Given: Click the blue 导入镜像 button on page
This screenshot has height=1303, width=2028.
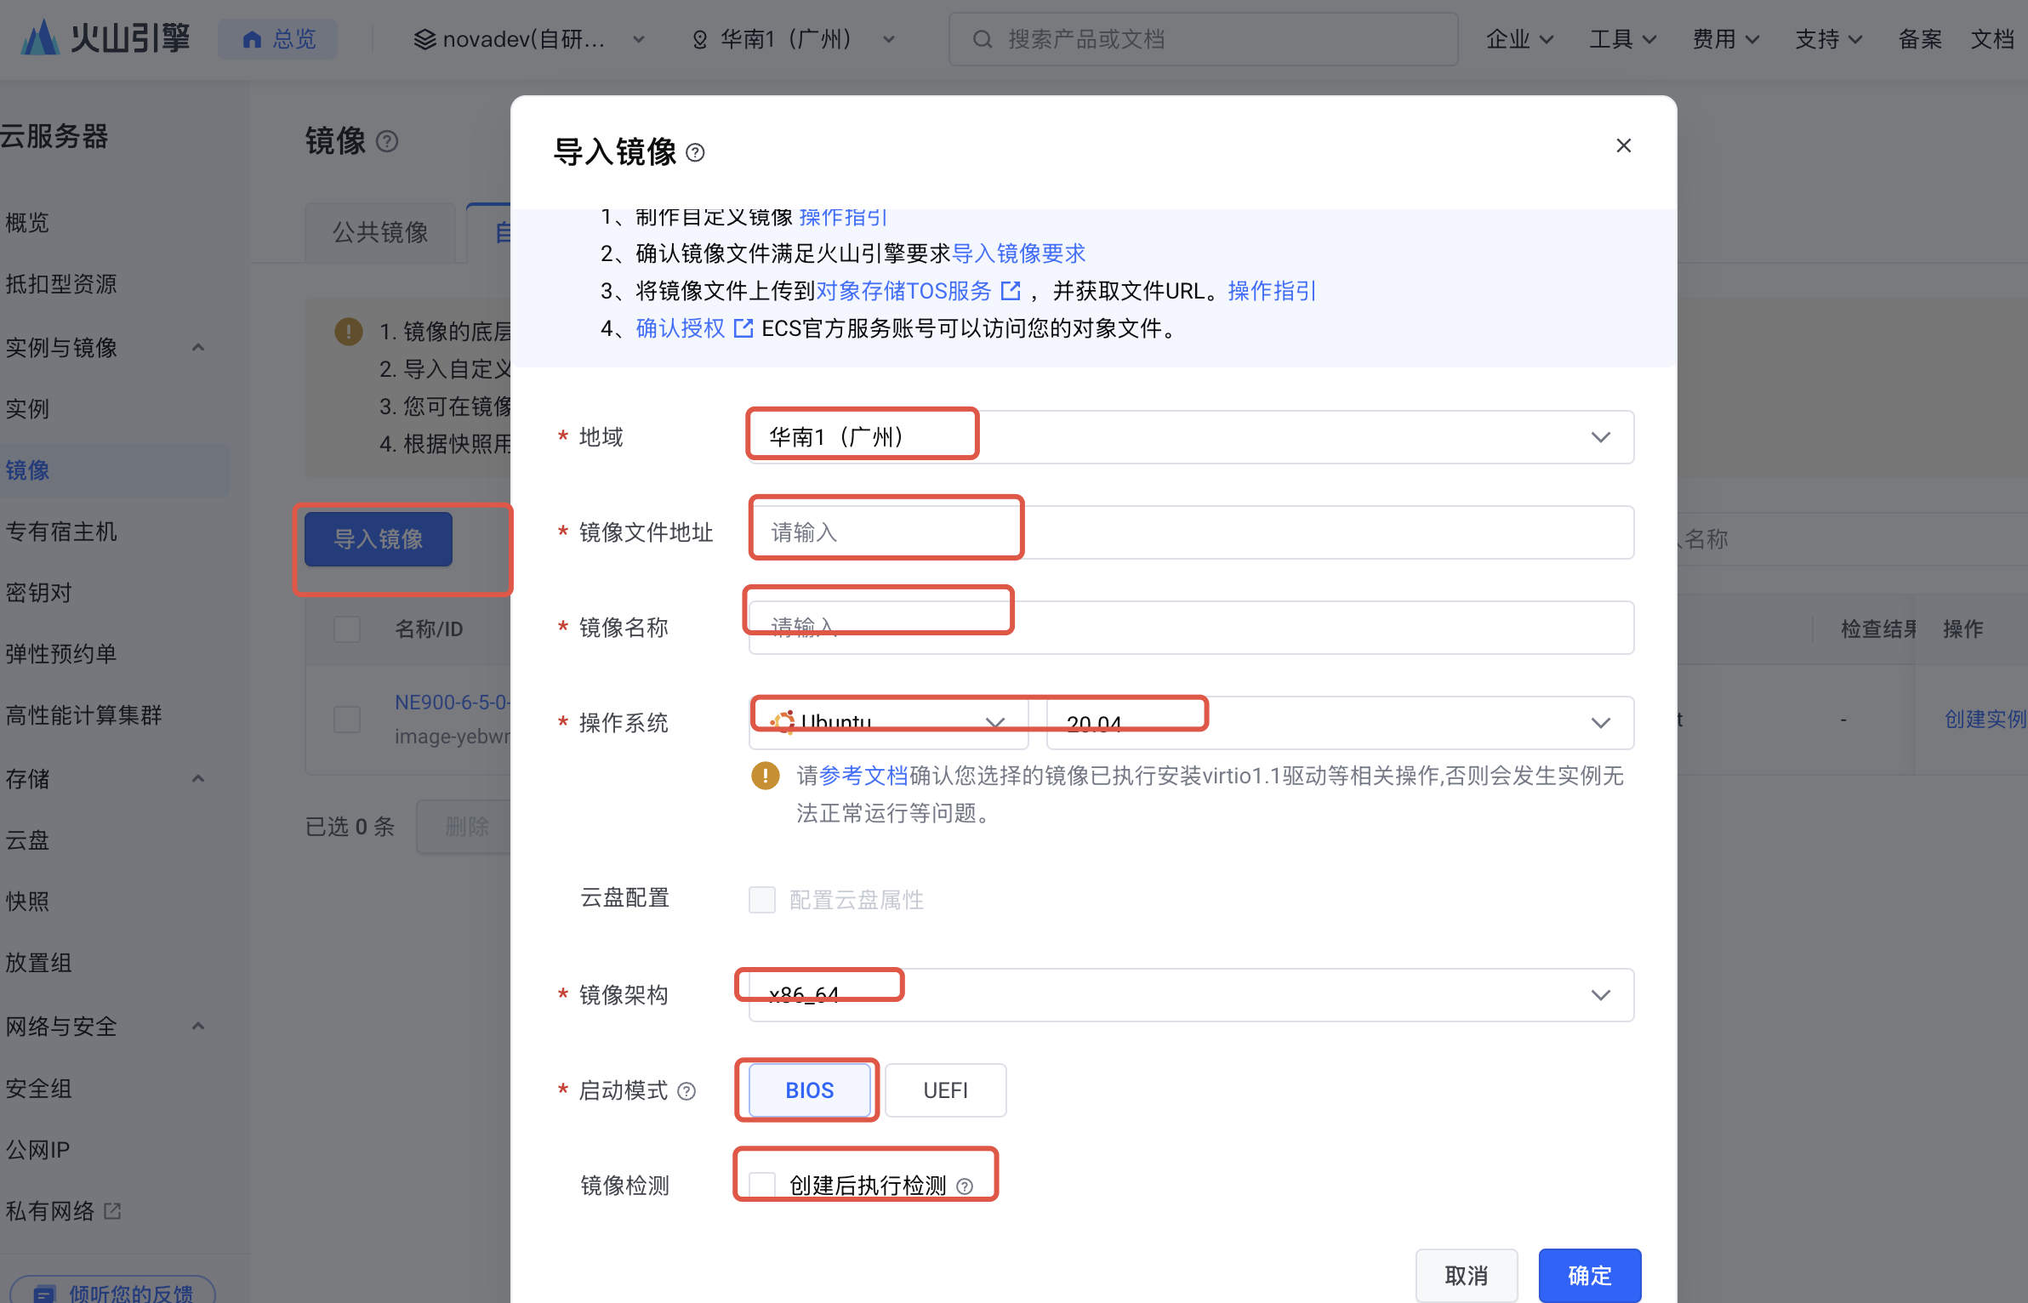Looking at the screenshot, I should (x=379, y=539).
